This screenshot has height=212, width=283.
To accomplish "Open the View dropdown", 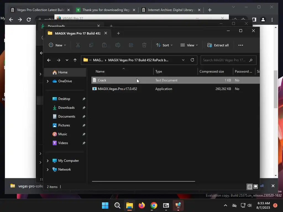I will coord(189,45).
